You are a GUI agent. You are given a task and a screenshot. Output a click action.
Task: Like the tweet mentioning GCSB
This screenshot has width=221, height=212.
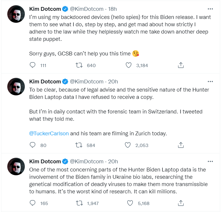pyautogui.click(x=128, y=65)
